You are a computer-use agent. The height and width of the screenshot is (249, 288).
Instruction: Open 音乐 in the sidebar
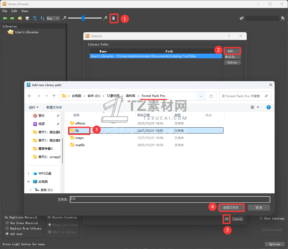pyautogui.click(x=39, y=115)
